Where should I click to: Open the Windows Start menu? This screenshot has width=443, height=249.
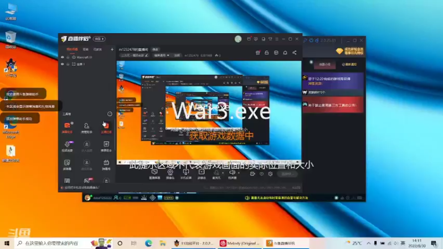tap(7, 243)
